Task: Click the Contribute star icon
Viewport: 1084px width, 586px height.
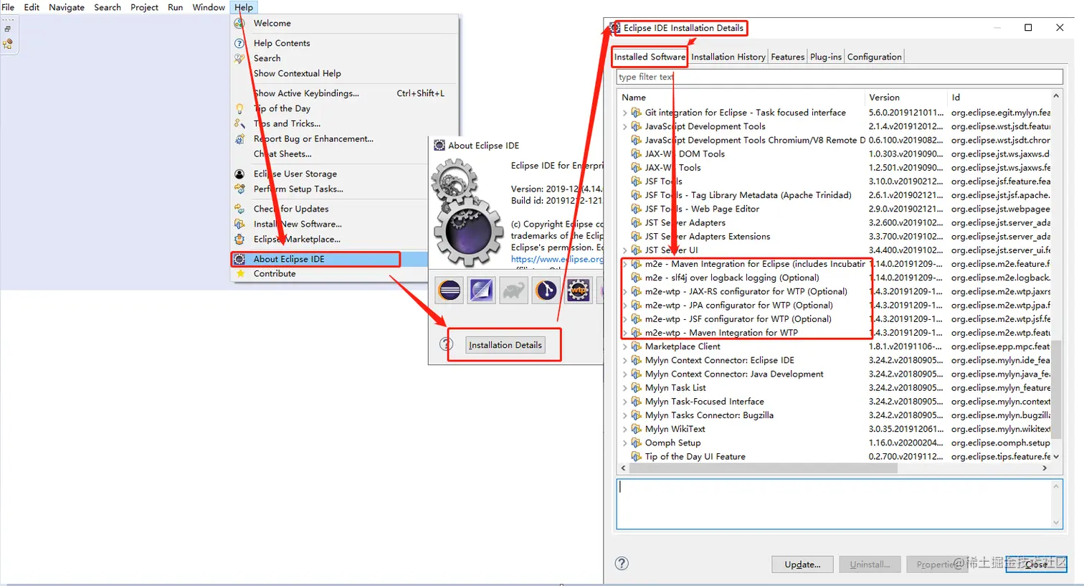Action: [x=239, y=273]
